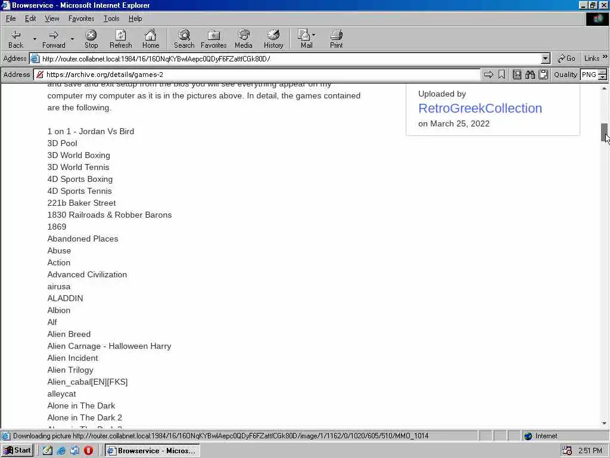Screen dimensions: 610x458
Task: Click the Browservice go arrow icon
Action: (x=488, y=75)
